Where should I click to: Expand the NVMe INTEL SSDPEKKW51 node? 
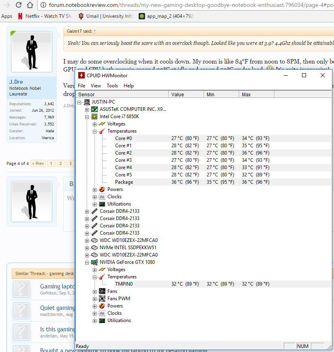click(87, 248)
